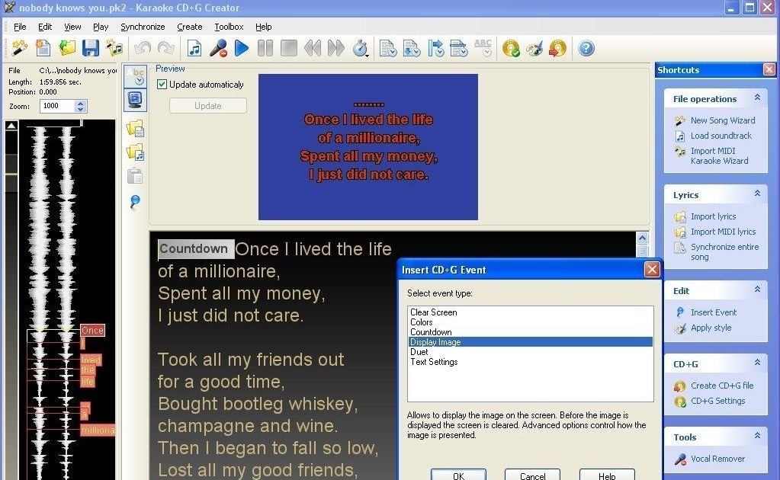
Task: Start playback with the Play button
Action: [x=242, y=47]
